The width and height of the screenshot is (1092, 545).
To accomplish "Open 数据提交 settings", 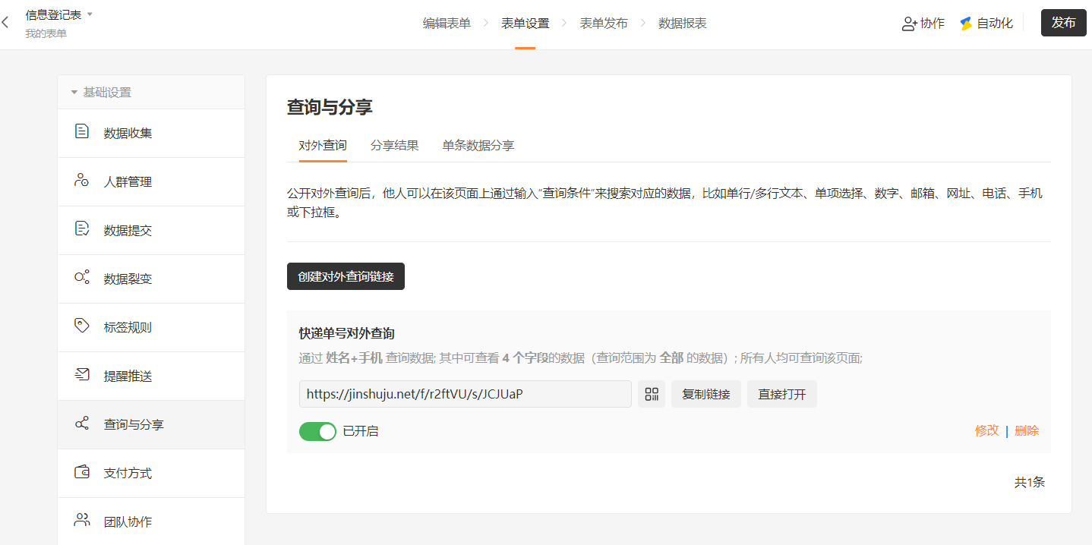I will pyautogui.click(x=151, y=231).
